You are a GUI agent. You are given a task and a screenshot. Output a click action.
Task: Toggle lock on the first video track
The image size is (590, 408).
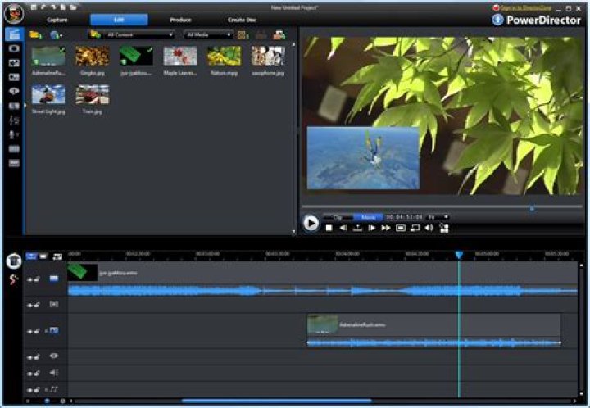[37, 279]
